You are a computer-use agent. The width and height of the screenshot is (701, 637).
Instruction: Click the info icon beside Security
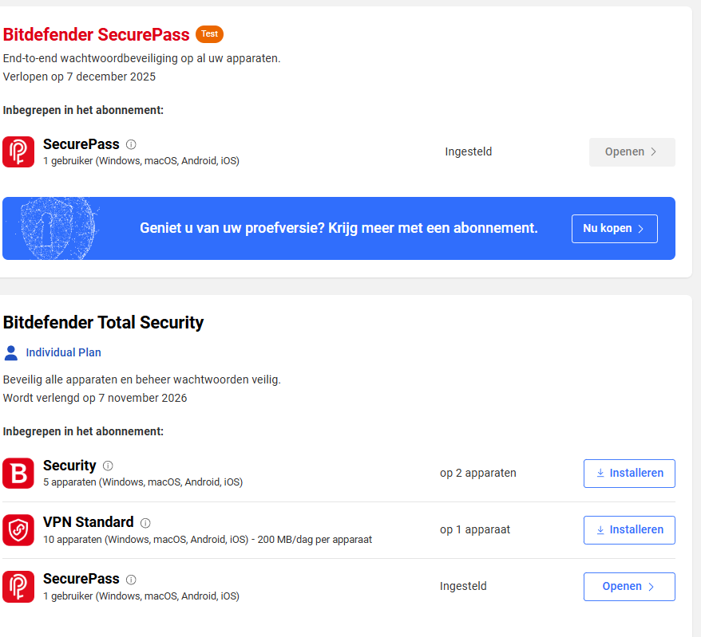108,466
